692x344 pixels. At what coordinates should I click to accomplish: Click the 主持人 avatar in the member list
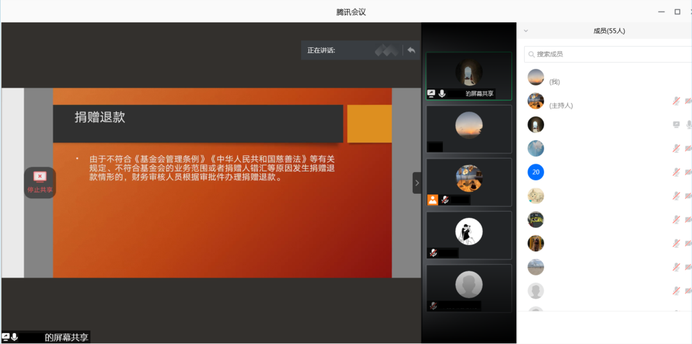coord(536,101)
